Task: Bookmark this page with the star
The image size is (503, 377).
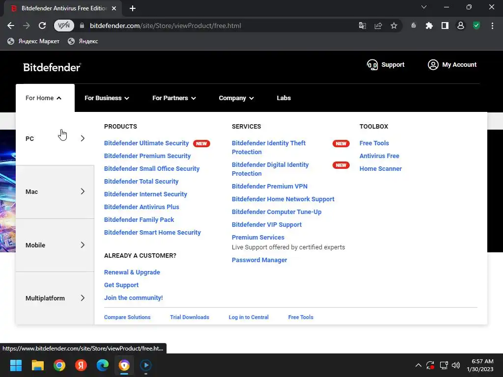Action: pos(394,26)
